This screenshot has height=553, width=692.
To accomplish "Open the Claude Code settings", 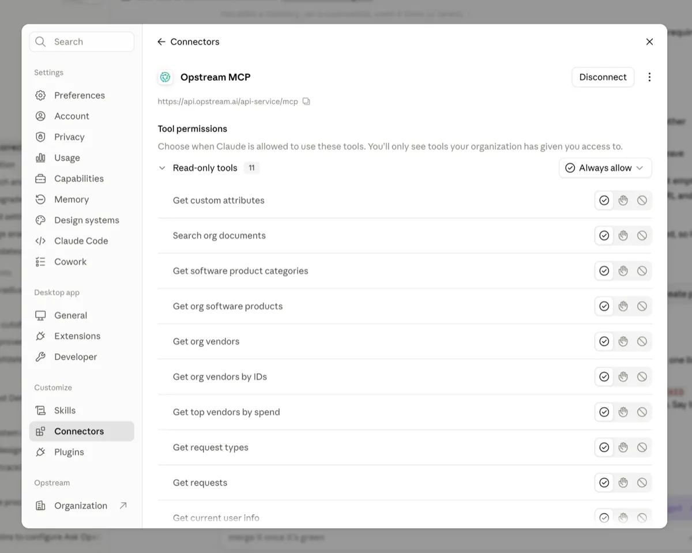I will click(x=81, y=240).
